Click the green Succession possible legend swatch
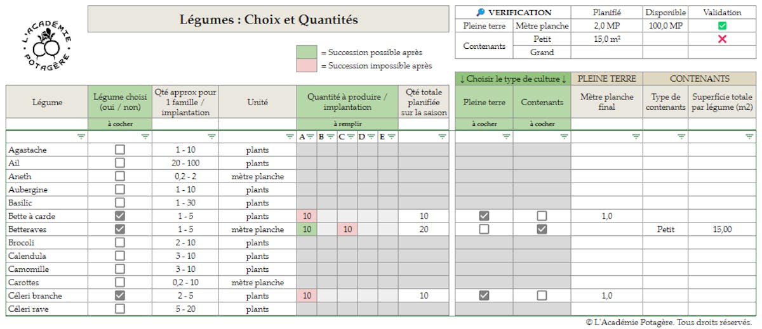The image size is (762, 329). [307, 53]
